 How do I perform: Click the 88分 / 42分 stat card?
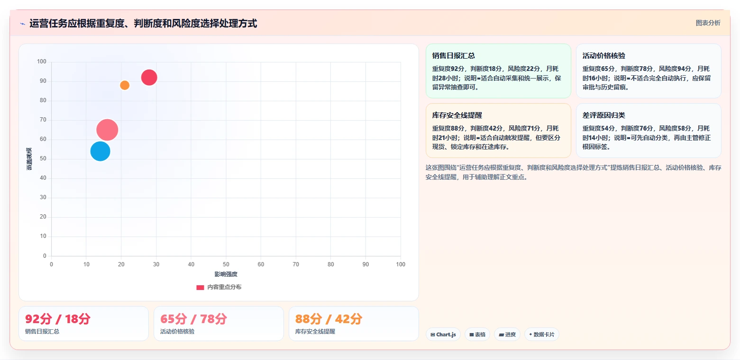[x=354, y=324]
